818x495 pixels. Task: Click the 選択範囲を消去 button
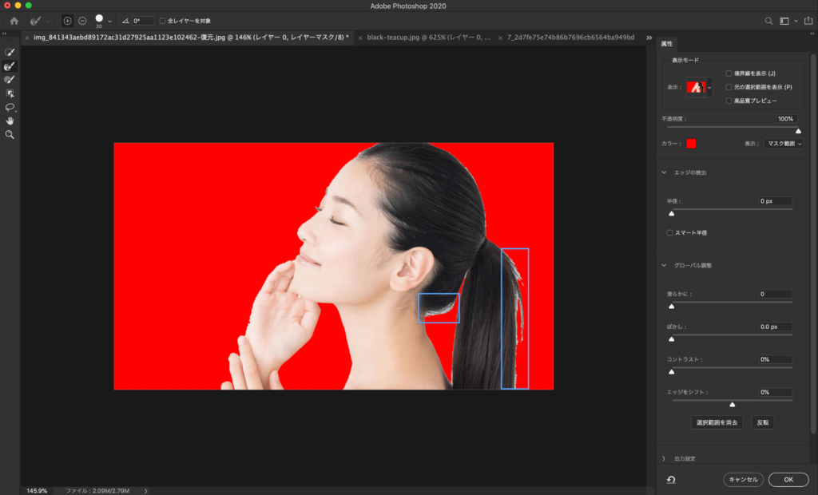click(717, 422)
